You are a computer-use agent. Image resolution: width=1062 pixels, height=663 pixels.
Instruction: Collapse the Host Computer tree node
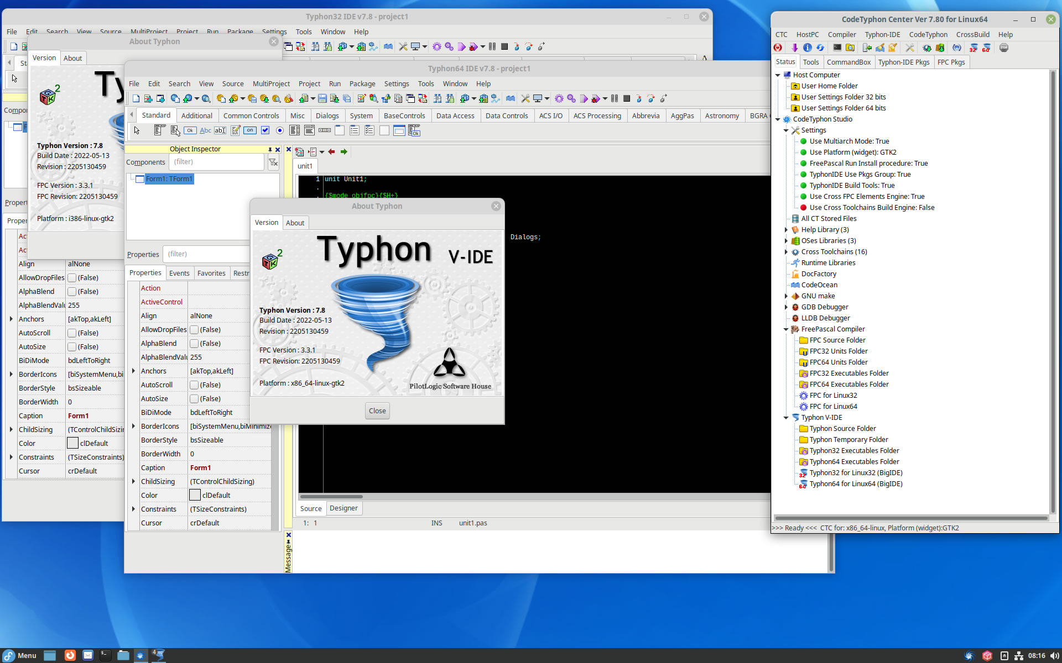(x=778, y=75)
